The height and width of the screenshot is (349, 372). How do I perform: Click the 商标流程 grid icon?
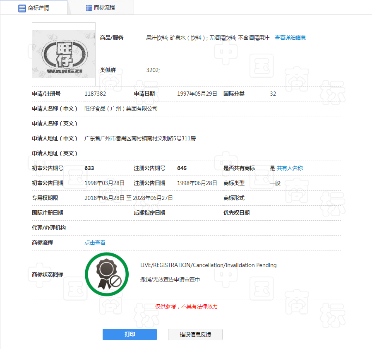(89, 8)
